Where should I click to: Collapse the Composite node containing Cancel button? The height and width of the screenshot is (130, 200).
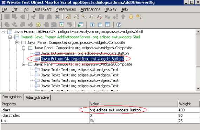point(24,48)
